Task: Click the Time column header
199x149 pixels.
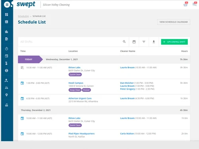Action: tap(23, 51)
